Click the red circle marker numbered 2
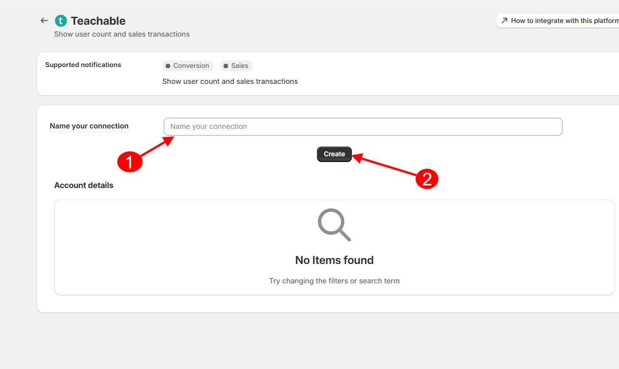The image size is (619, 369). pyautogui.click(x=427, y=179)
